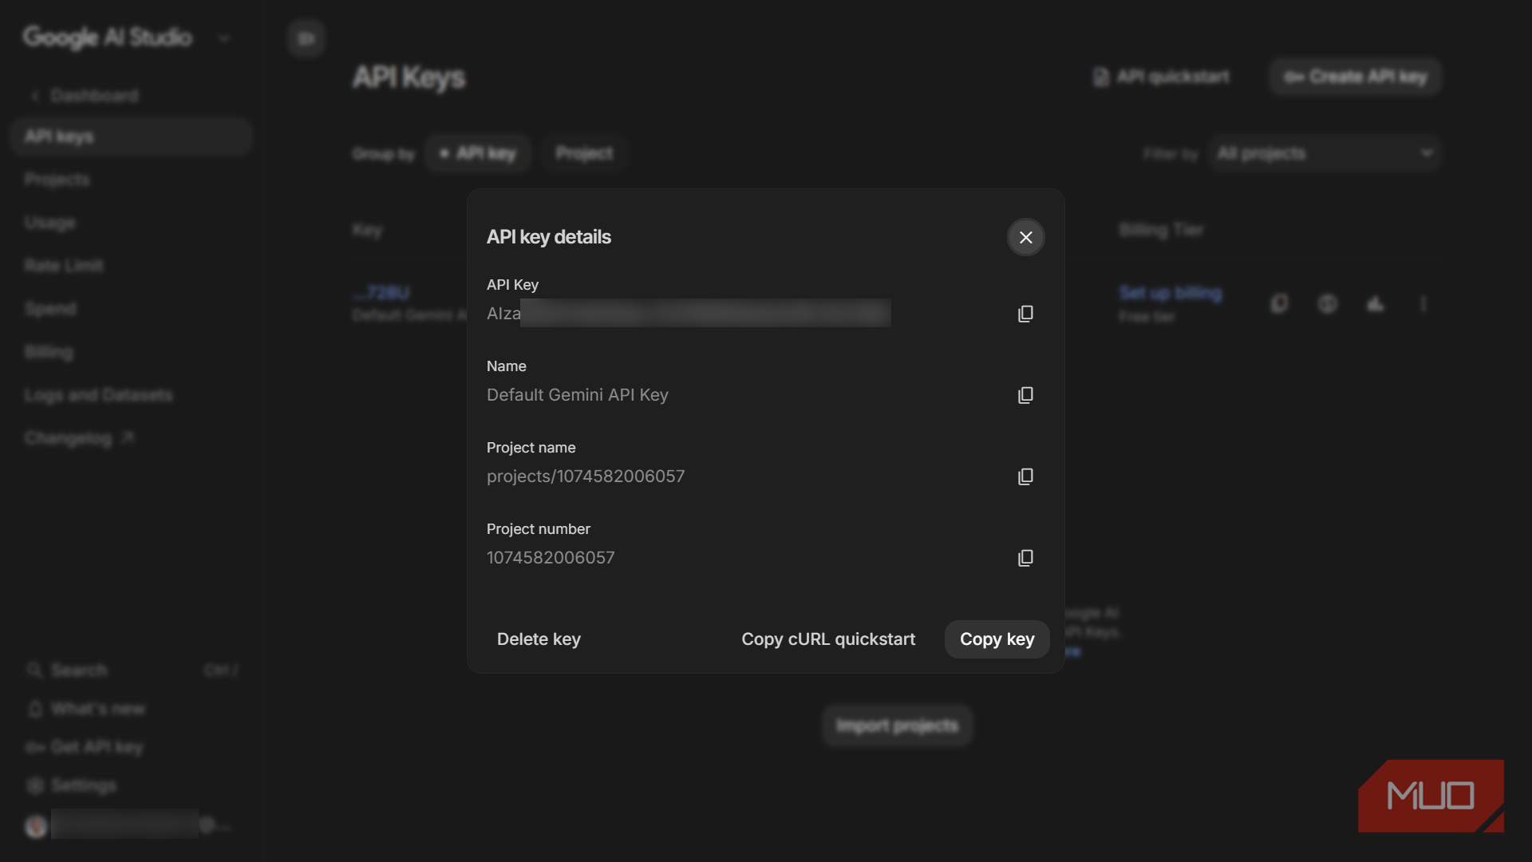The height and width of the screenshot is (862, 1532).
Task: Click the Import projects button
Action: tap(897, 726)
